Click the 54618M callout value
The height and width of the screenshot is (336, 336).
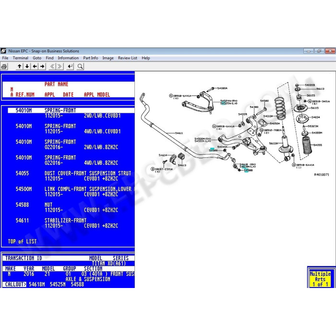coord(37,284)
